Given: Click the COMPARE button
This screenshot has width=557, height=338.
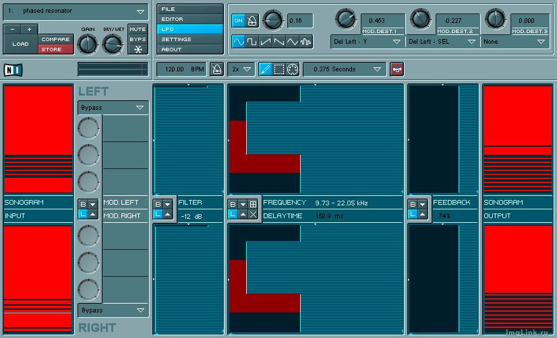Looking at the screenshot, I should coord(56,39).
